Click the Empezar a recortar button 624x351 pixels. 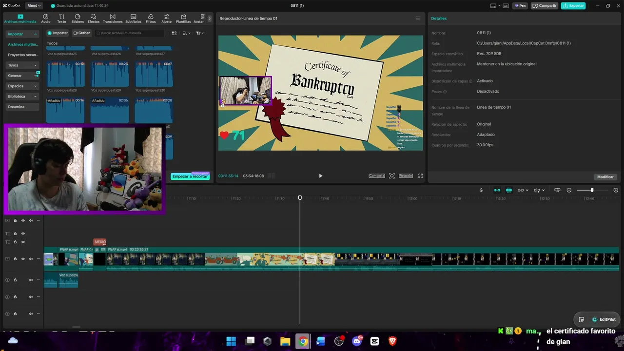190,176
